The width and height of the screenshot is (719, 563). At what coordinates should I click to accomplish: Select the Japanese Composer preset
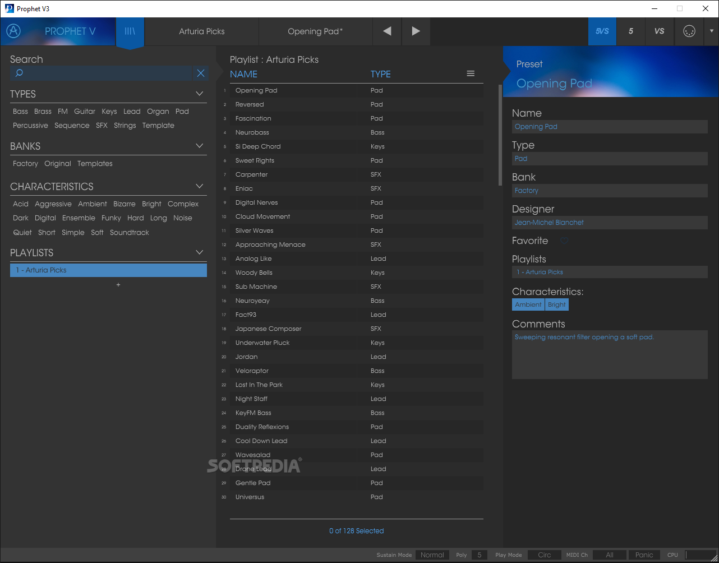(356, 329)
